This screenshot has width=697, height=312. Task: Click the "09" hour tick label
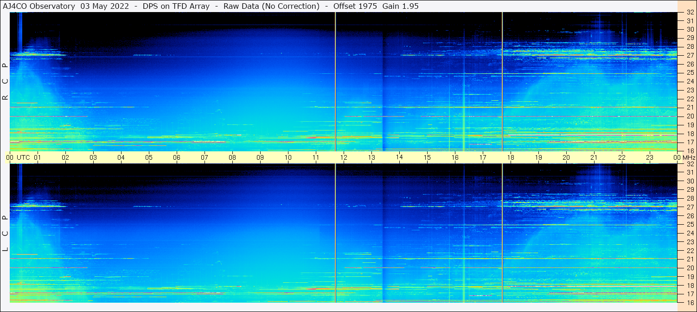(x=260, y=157)
